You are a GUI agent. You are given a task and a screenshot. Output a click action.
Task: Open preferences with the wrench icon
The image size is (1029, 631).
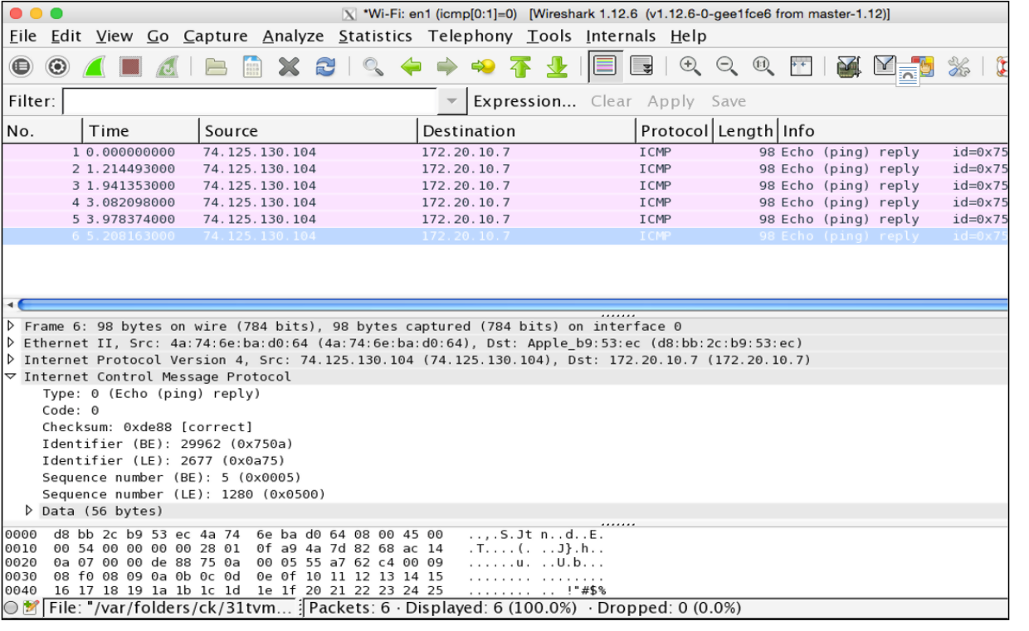tap(958, 67)
